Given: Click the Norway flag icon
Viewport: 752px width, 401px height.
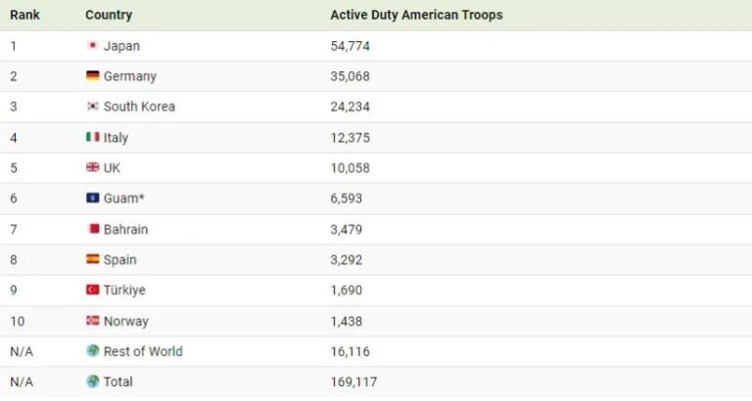Looking at the screenshot, I should click(x=93, y=321).
